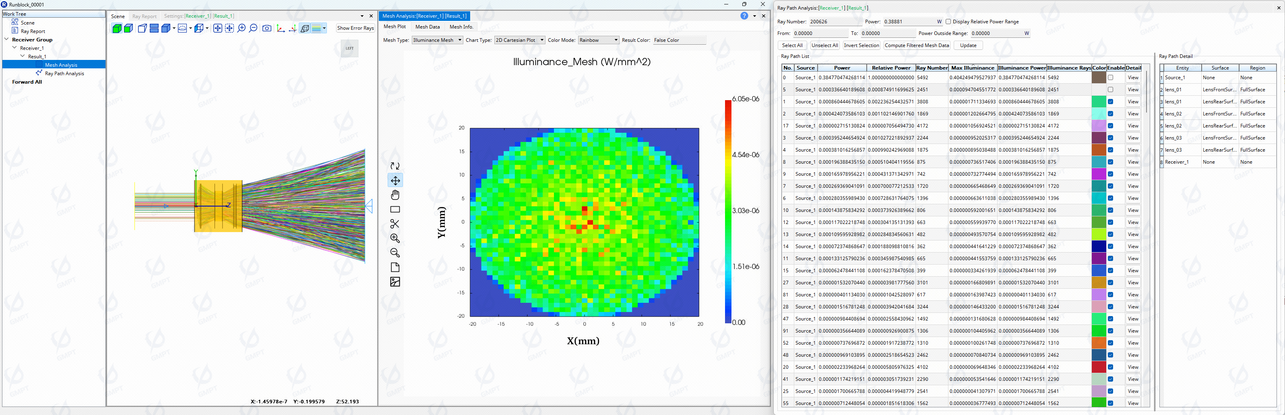
Task: Click the magnifier plus plot tool
Action: [x=395, y=238]
